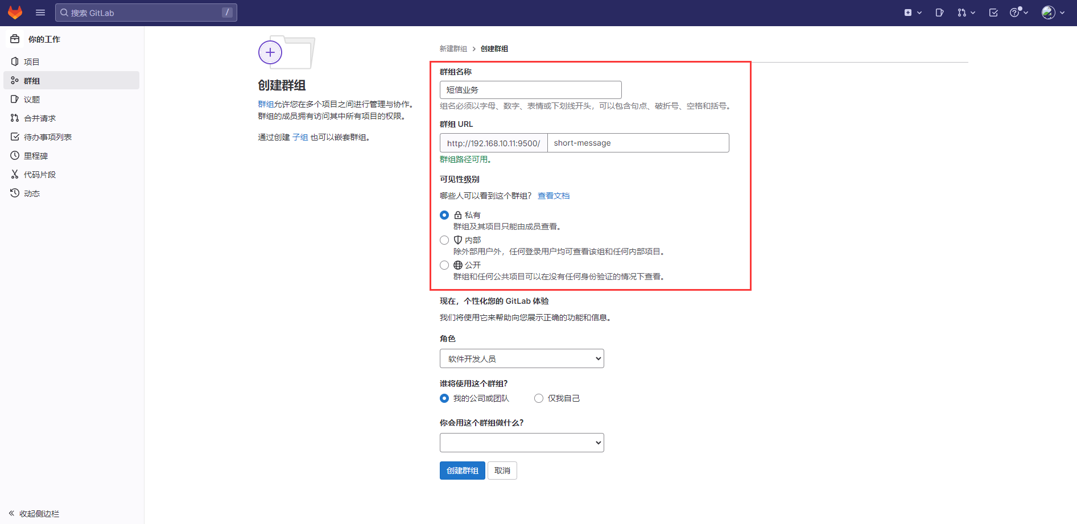The height and width of the screenshot is (524, 1077).
Task: Open merge requests icon in top bar
Action: (965, 13)
